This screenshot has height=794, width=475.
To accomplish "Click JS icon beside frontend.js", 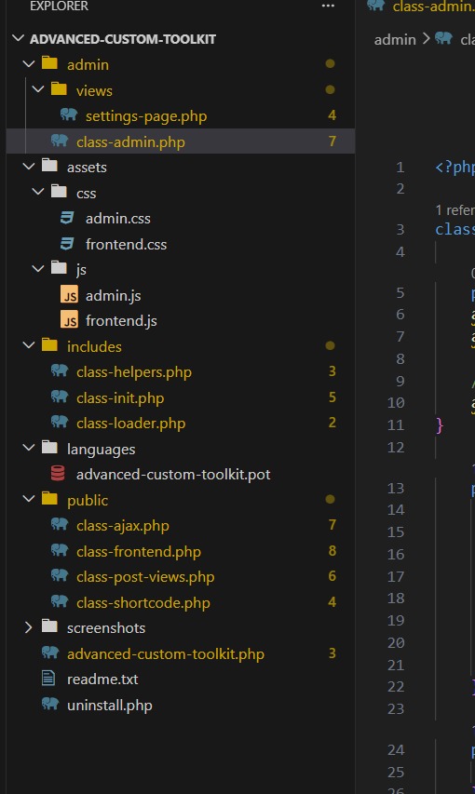I will click(x=69, y=320).
